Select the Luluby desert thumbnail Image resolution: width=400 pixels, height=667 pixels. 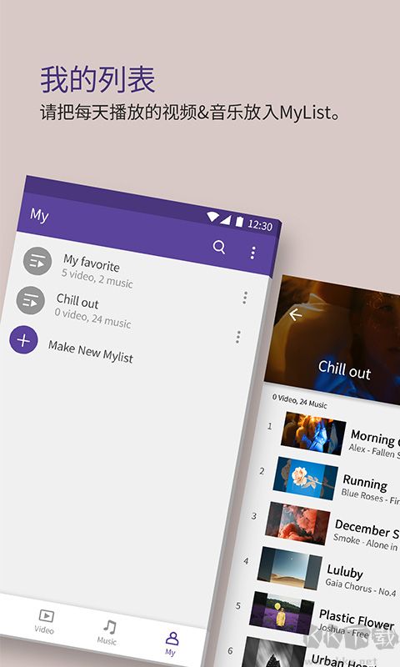coord(289,569)
